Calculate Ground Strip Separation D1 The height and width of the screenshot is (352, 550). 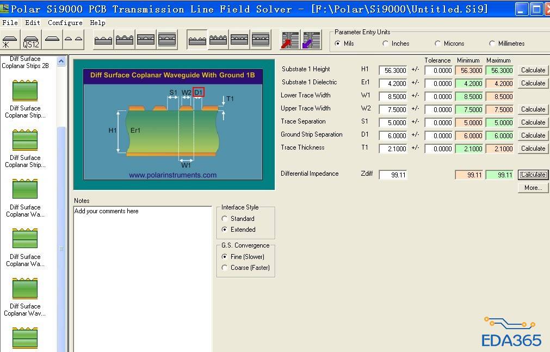click(533, 135)
